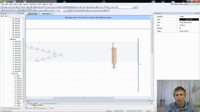Image resolution: width=200 pixels, height=112 pixels.
Task: Click the blue vertical bus line
Action: coord(138,65)
